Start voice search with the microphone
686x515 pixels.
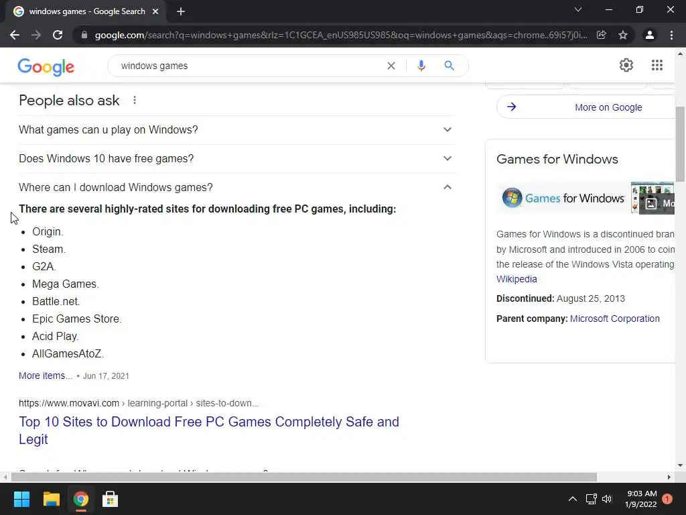(421, 66)
